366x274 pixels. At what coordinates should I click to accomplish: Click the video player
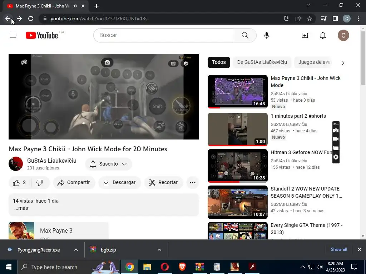click(x=104, y=97)
